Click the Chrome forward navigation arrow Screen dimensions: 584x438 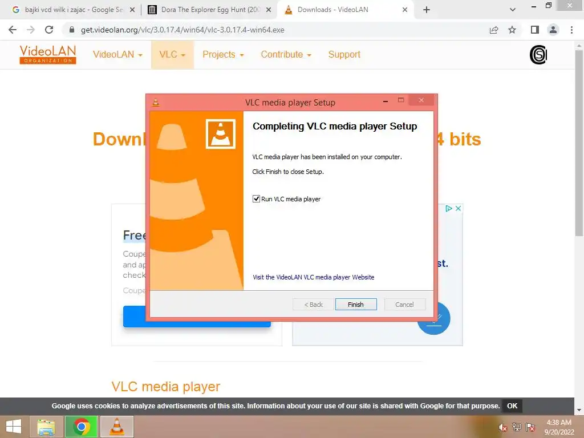[31, 30]
